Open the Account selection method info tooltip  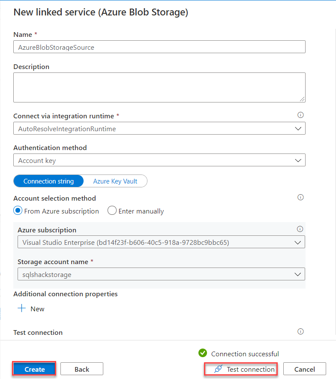click(x=300, y=197)
